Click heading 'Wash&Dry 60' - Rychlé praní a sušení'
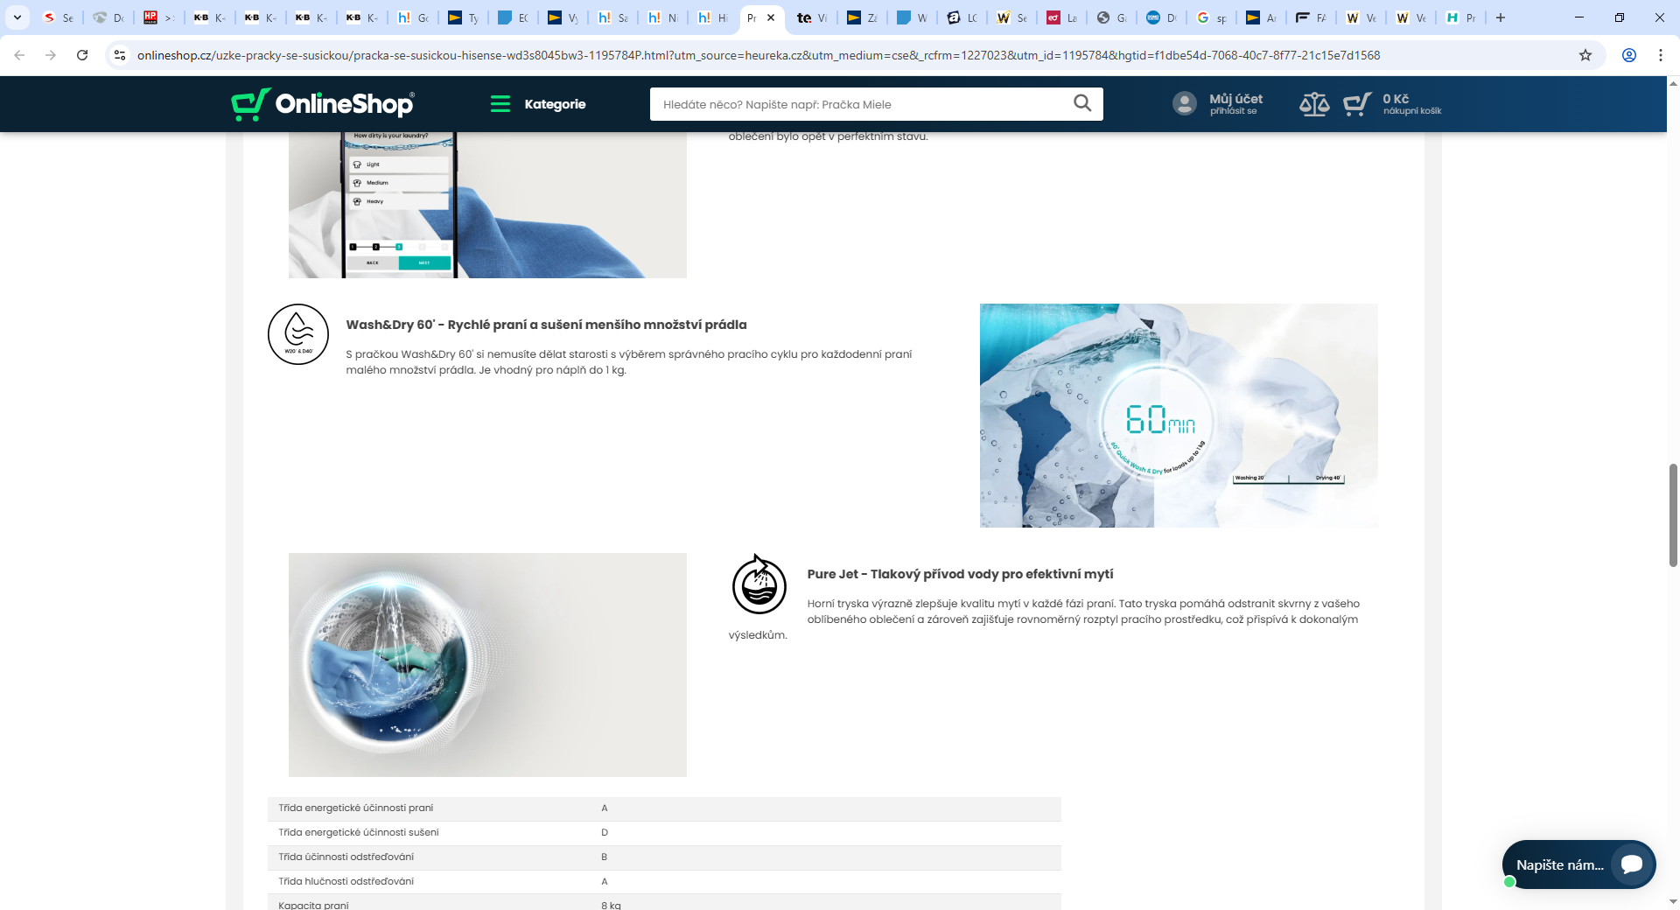The width and height of the screenshot is (1680, 910). click(x=546, y=325)
